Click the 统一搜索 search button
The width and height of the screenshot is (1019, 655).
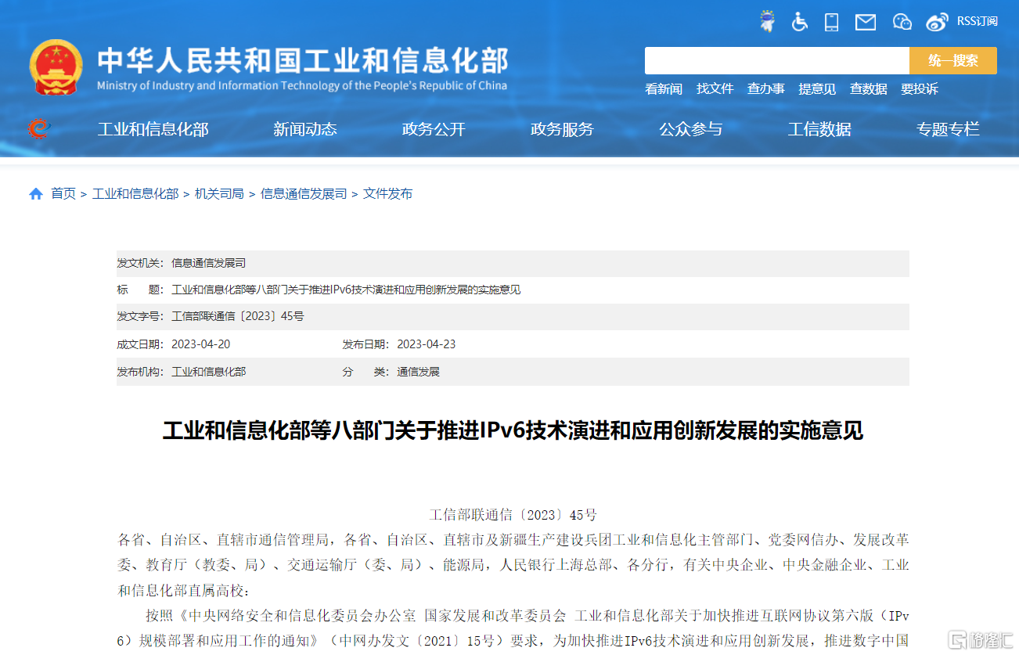952,60
